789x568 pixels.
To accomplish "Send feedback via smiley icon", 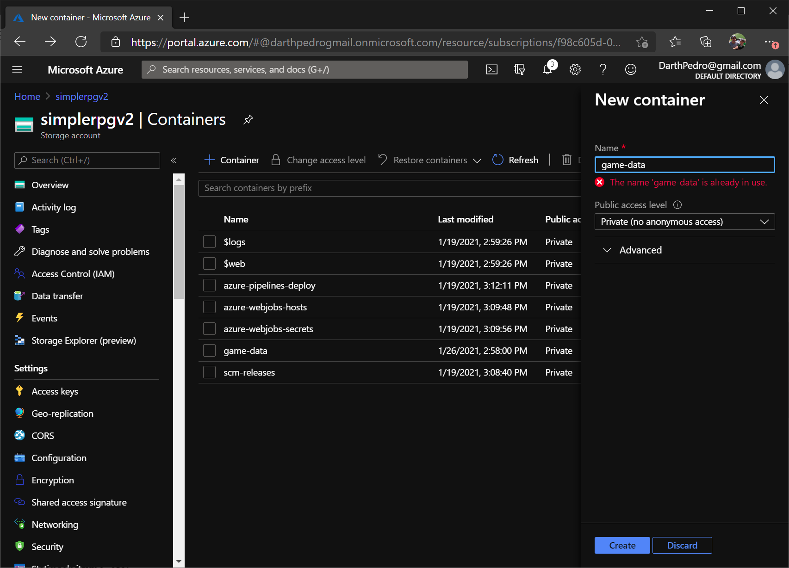I will [631, 69].
